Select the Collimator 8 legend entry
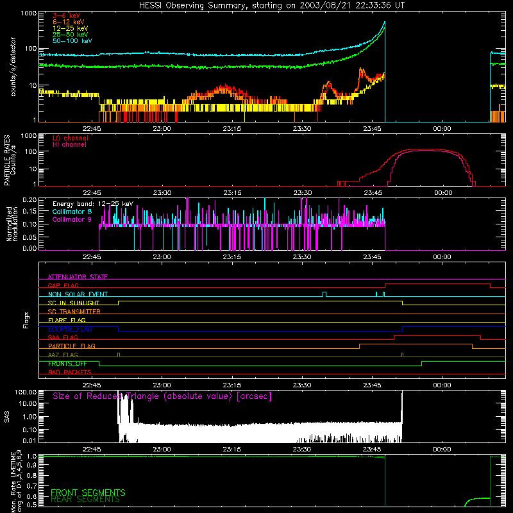 click(x=72, y=212)
